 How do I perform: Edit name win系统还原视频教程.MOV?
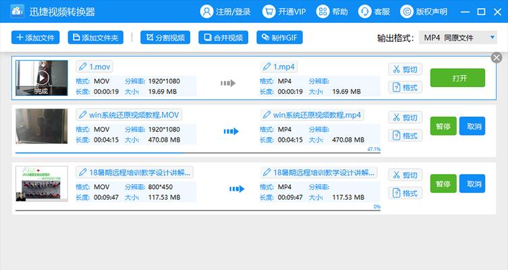(129, 115)
